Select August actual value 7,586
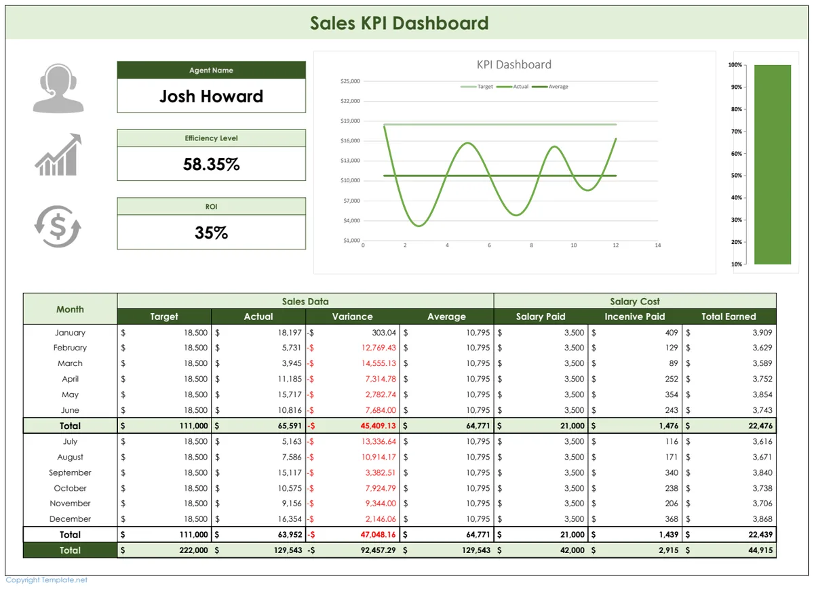814x589 pixels. point(292,457)
